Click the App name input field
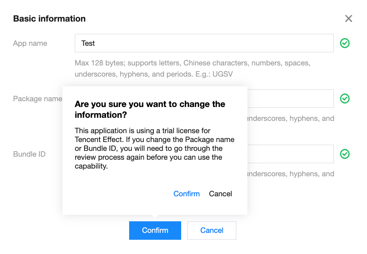The image size is (367, 254). pos(204,43)
